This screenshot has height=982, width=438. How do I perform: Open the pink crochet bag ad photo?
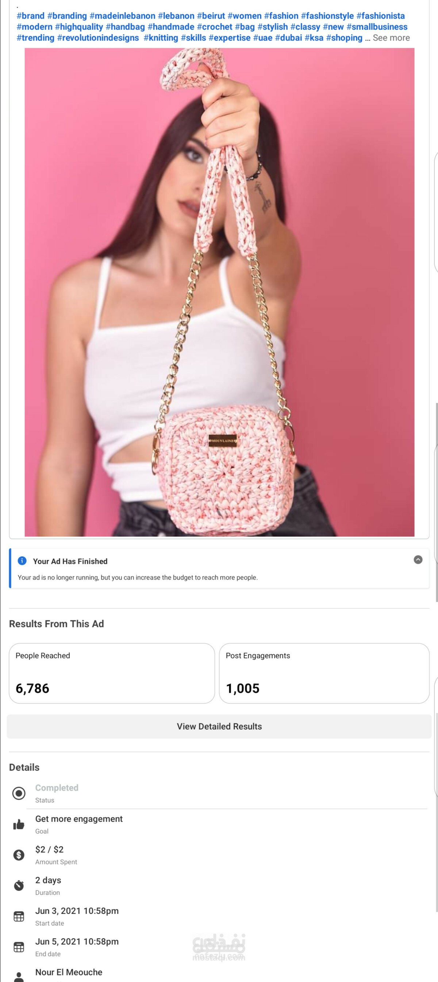point(219,292)
